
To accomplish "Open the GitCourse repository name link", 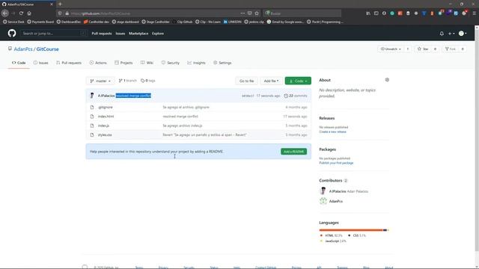I will point(47,49).
